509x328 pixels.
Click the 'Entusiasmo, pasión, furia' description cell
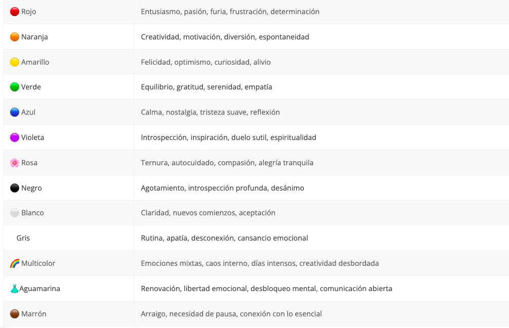pos(322,12)
